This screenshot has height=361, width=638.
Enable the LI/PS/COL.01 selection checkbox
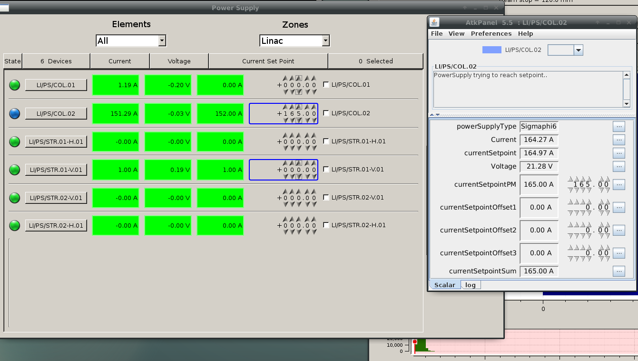(x=326, y=85)
